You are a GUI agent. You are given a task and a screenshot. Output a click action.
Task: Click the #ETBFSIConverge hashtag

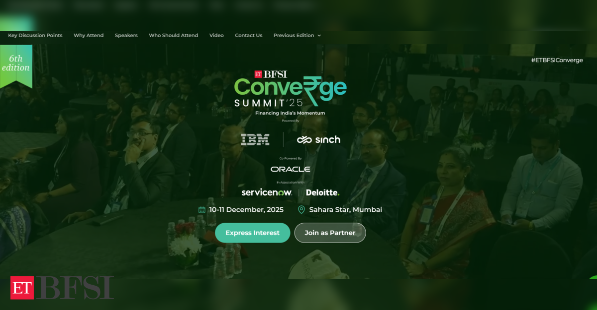[x=557, y=60]
